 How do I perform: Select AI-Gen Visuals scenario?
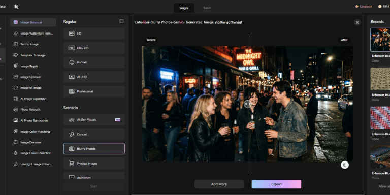pyautogui.click(x=94, y=120)
